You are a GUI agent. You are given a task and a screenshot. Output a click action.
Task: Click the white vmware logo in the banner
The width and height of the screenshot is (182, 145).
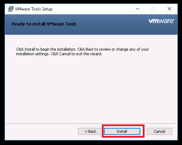click(161, 21)
